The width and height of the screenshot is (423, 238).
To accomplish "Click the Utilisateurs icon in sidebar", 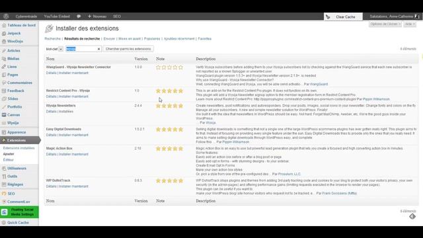I will click(x=4, y=169).
